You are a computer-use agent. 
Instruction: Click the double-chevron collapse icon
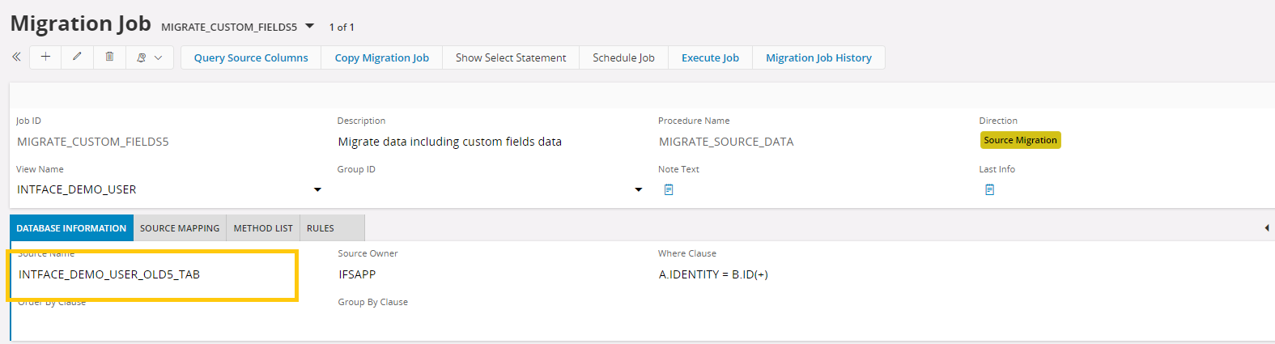click(16, 57)
